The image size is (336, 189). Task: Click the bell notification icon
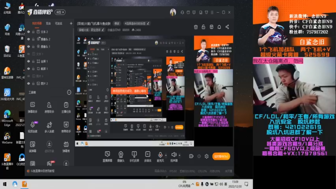(219, 27)
